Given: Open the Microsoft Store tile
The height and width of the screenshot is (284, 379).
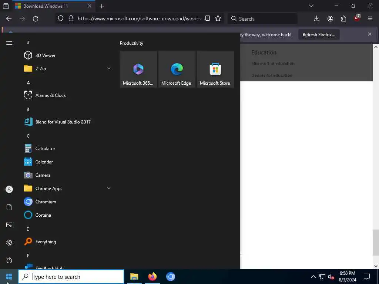Looking at the screenshot, I should (215, 69).
